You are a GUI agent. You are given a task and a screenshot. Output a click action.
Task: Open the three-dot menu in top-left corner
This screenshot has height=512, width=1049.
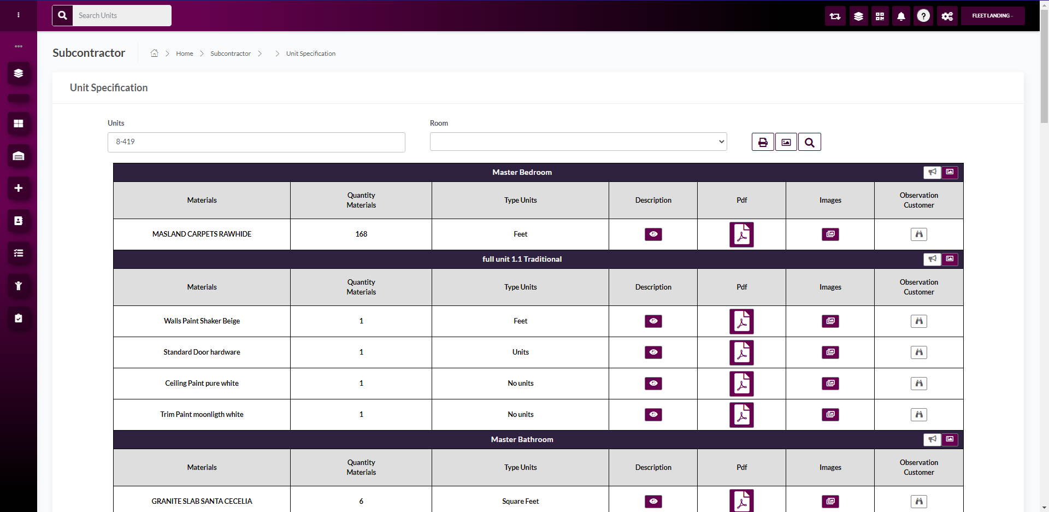coord(19,15)
